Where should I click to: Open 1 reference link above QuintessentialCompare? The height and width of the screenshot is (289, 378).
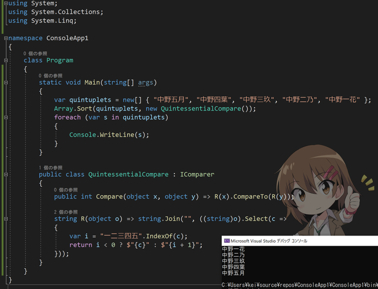coord(51,167)
